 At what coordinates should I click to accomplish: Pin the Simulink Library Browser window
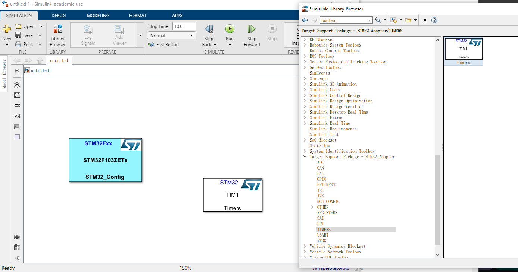coord(424,20)
